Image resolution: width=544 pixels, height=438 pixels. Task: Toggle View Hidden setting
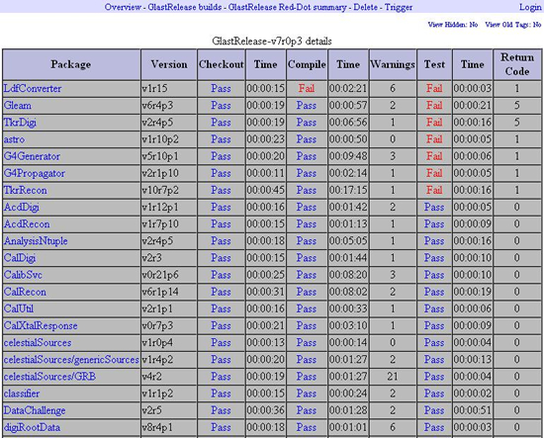(453, 25)
